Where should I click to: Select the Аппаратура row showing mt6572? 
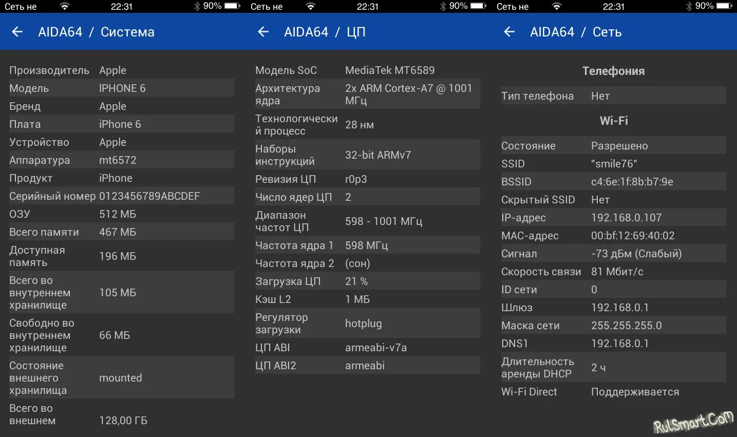click(x=122, y=160)
